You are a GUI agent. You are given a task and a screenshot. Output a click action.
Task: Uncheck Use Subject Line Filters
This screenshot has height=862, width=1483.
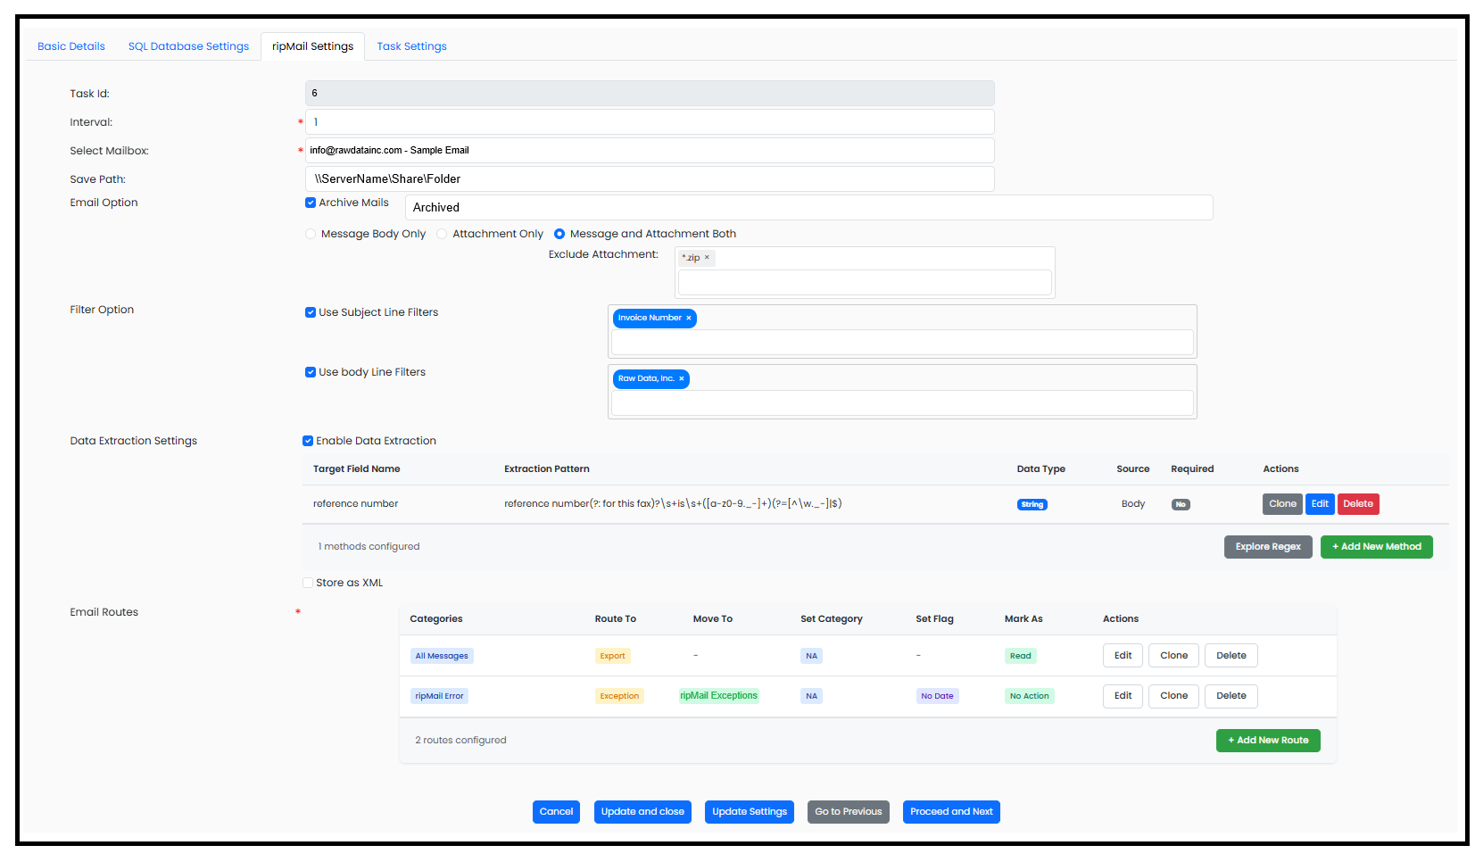pyautogui.click(x=311, y=312)
